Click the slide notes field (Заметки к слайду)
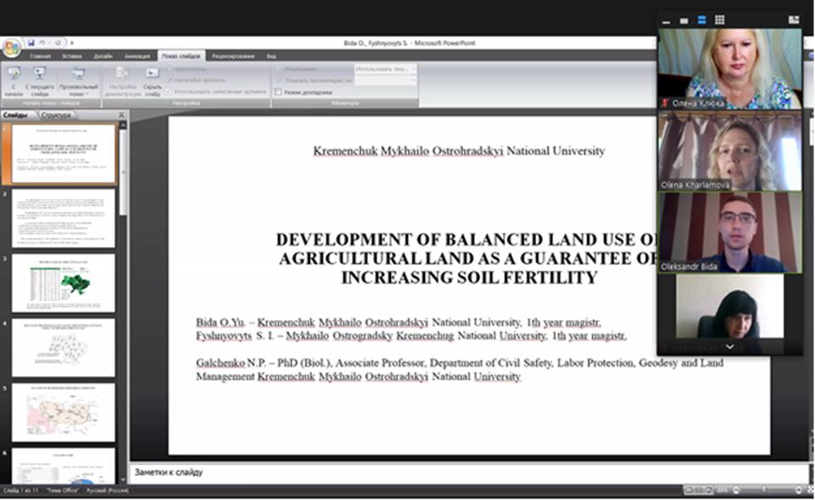Viewport: 815px width, 500px height. [x=467, y=472]
